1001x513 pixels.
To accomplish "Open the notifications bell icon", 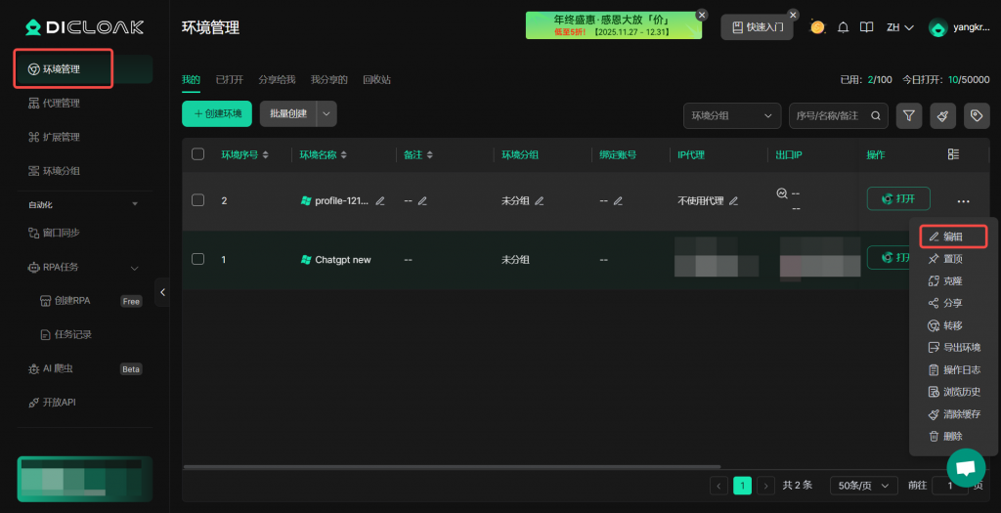I will 843,27.
